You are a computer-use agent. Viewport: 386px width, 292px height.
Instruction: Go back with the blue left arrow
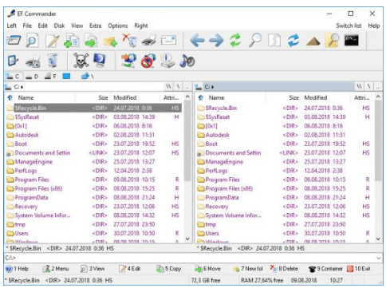197,41
